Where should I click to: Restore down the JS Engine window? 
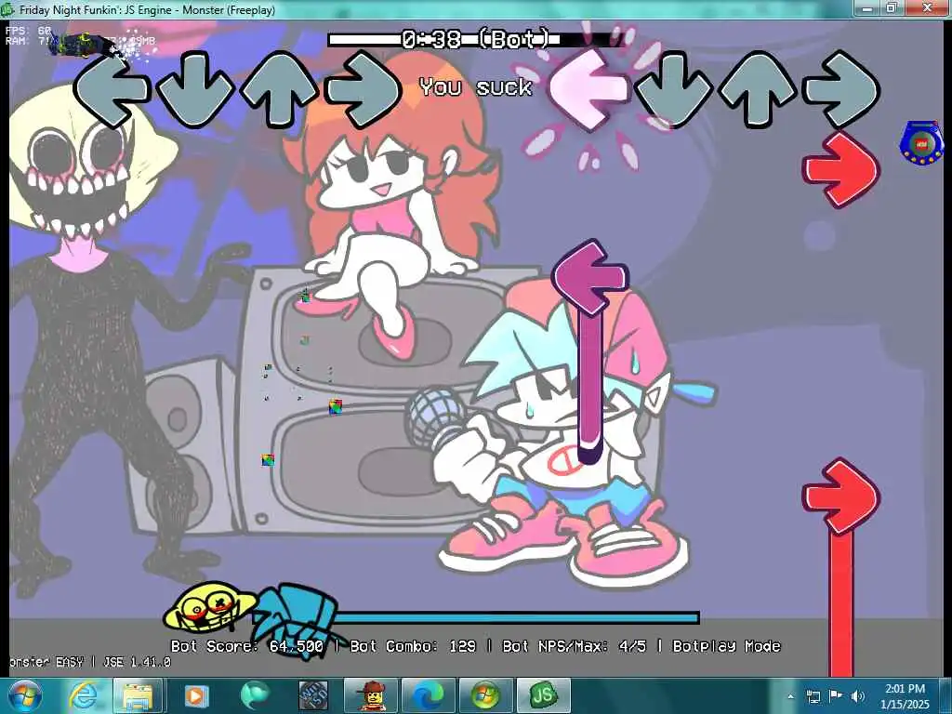click(x=892, y=7)
